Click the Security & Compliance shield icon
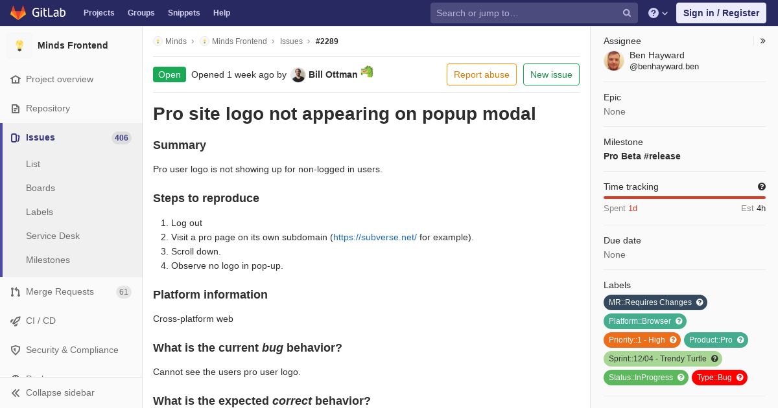This screenshot has width=778, height=408. (x=16, y=350)
